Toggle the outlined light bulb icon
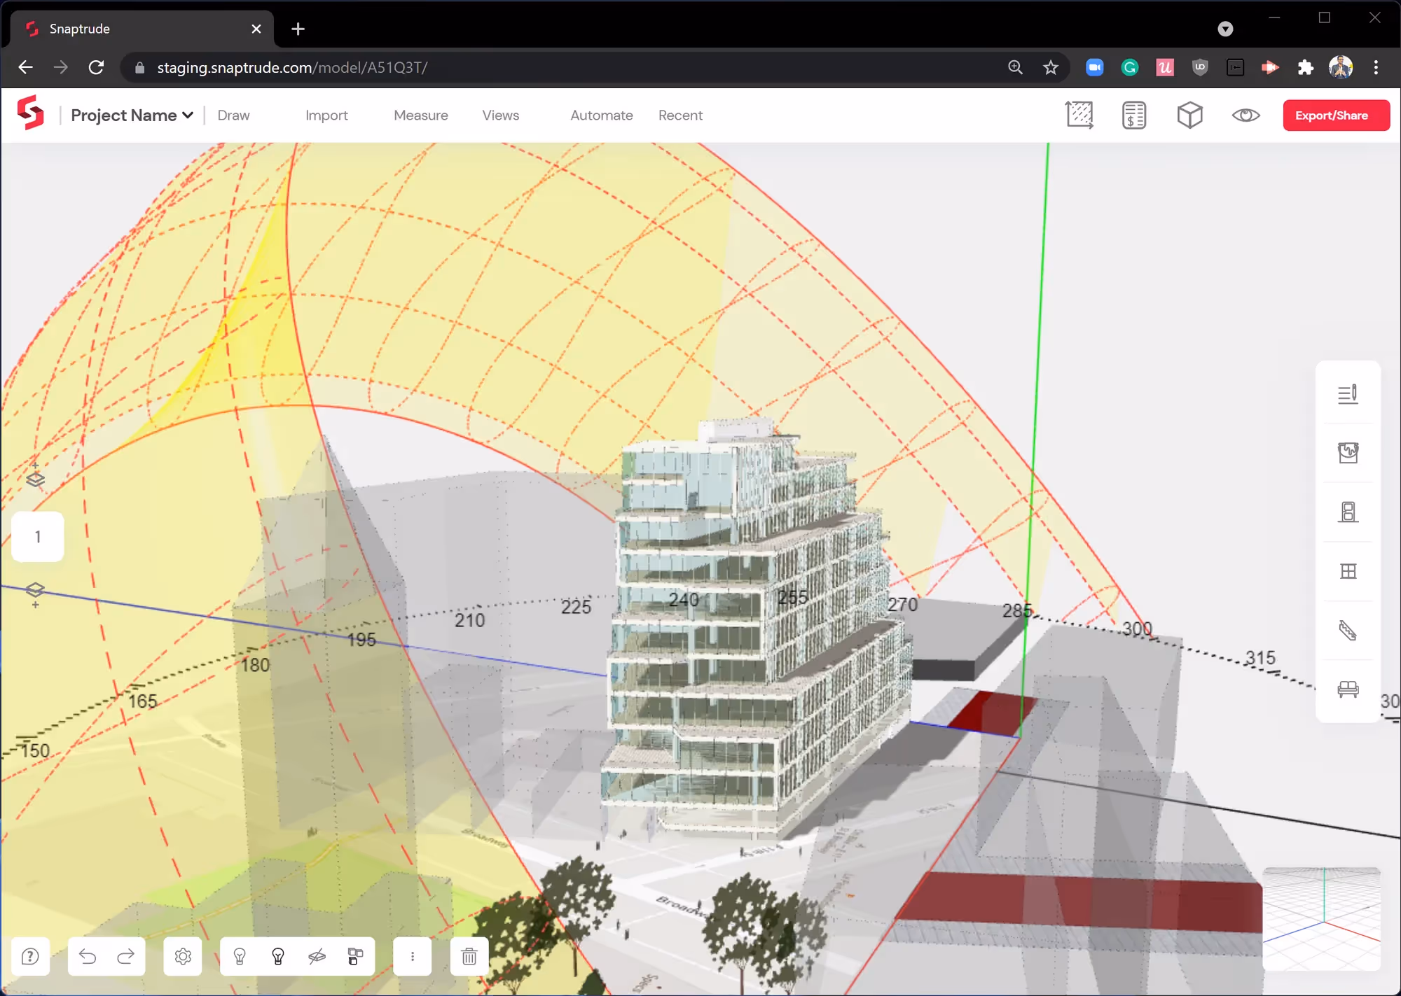 [240, 956]
